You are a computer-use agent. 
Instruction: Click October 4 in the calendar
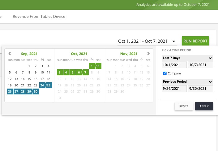[x=66, y=73]
